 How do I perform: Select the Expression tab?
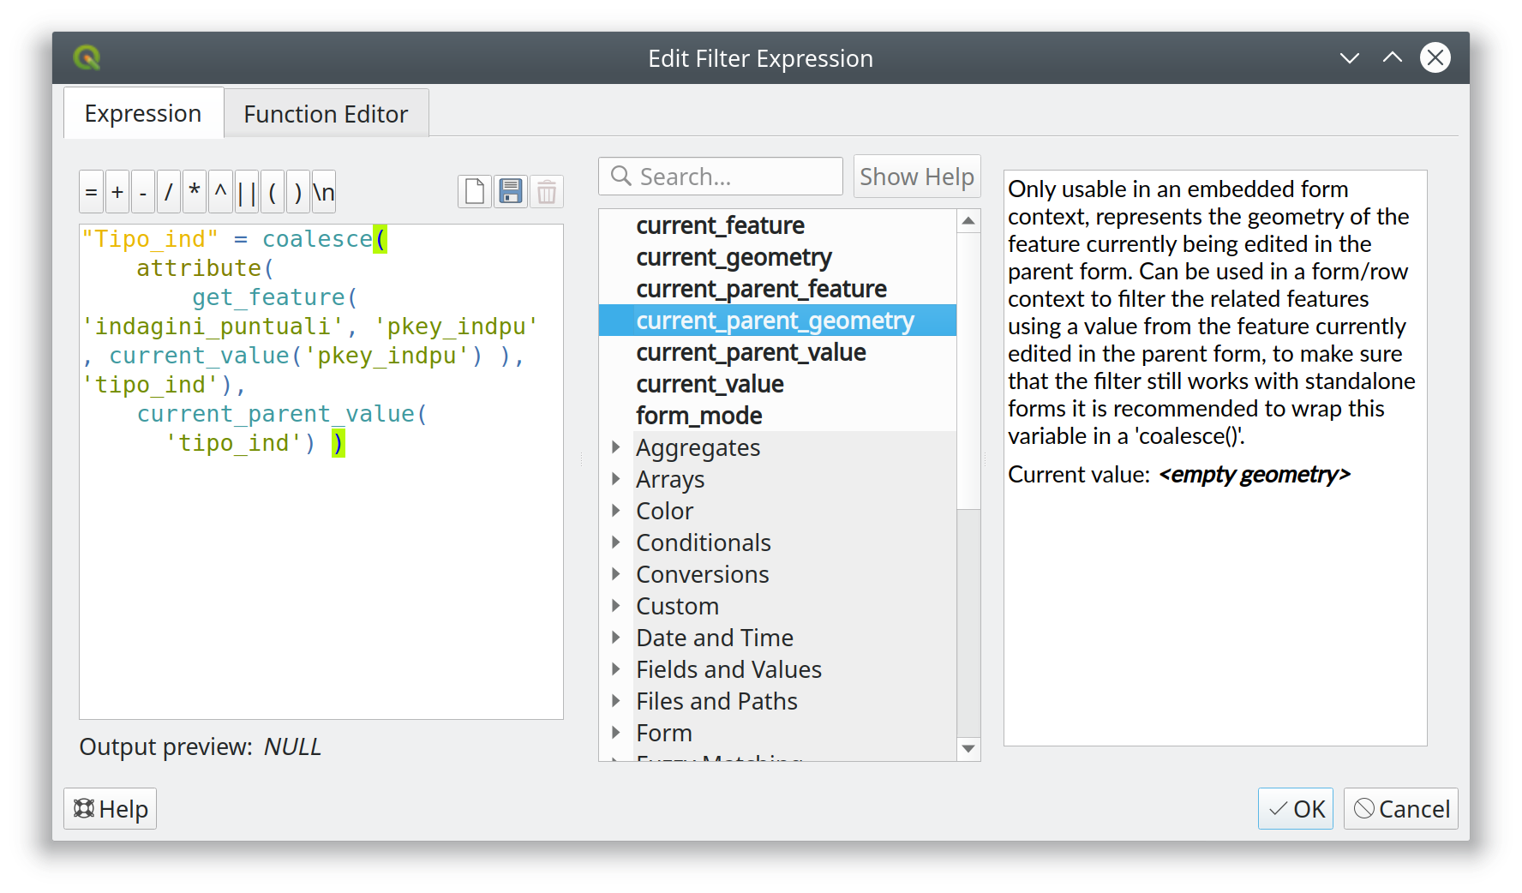click(x=143, y=113)
